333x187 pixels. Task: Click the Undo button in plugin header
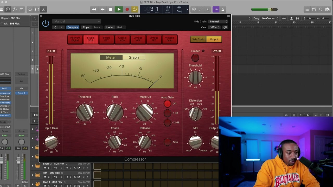[110, 27]
